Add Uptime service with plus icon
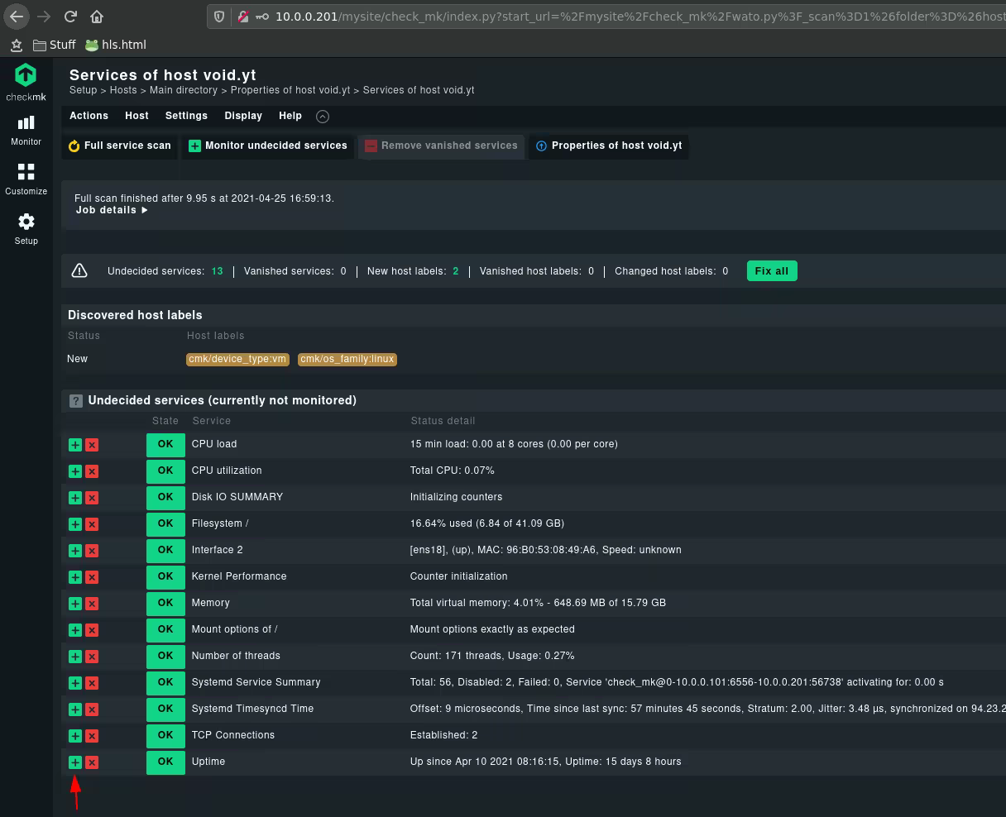1006x817 pixels. tap(75, 762)
